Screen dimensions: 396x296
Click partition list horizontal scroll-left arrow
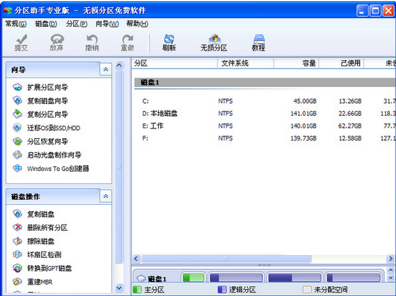coord(136,259)
